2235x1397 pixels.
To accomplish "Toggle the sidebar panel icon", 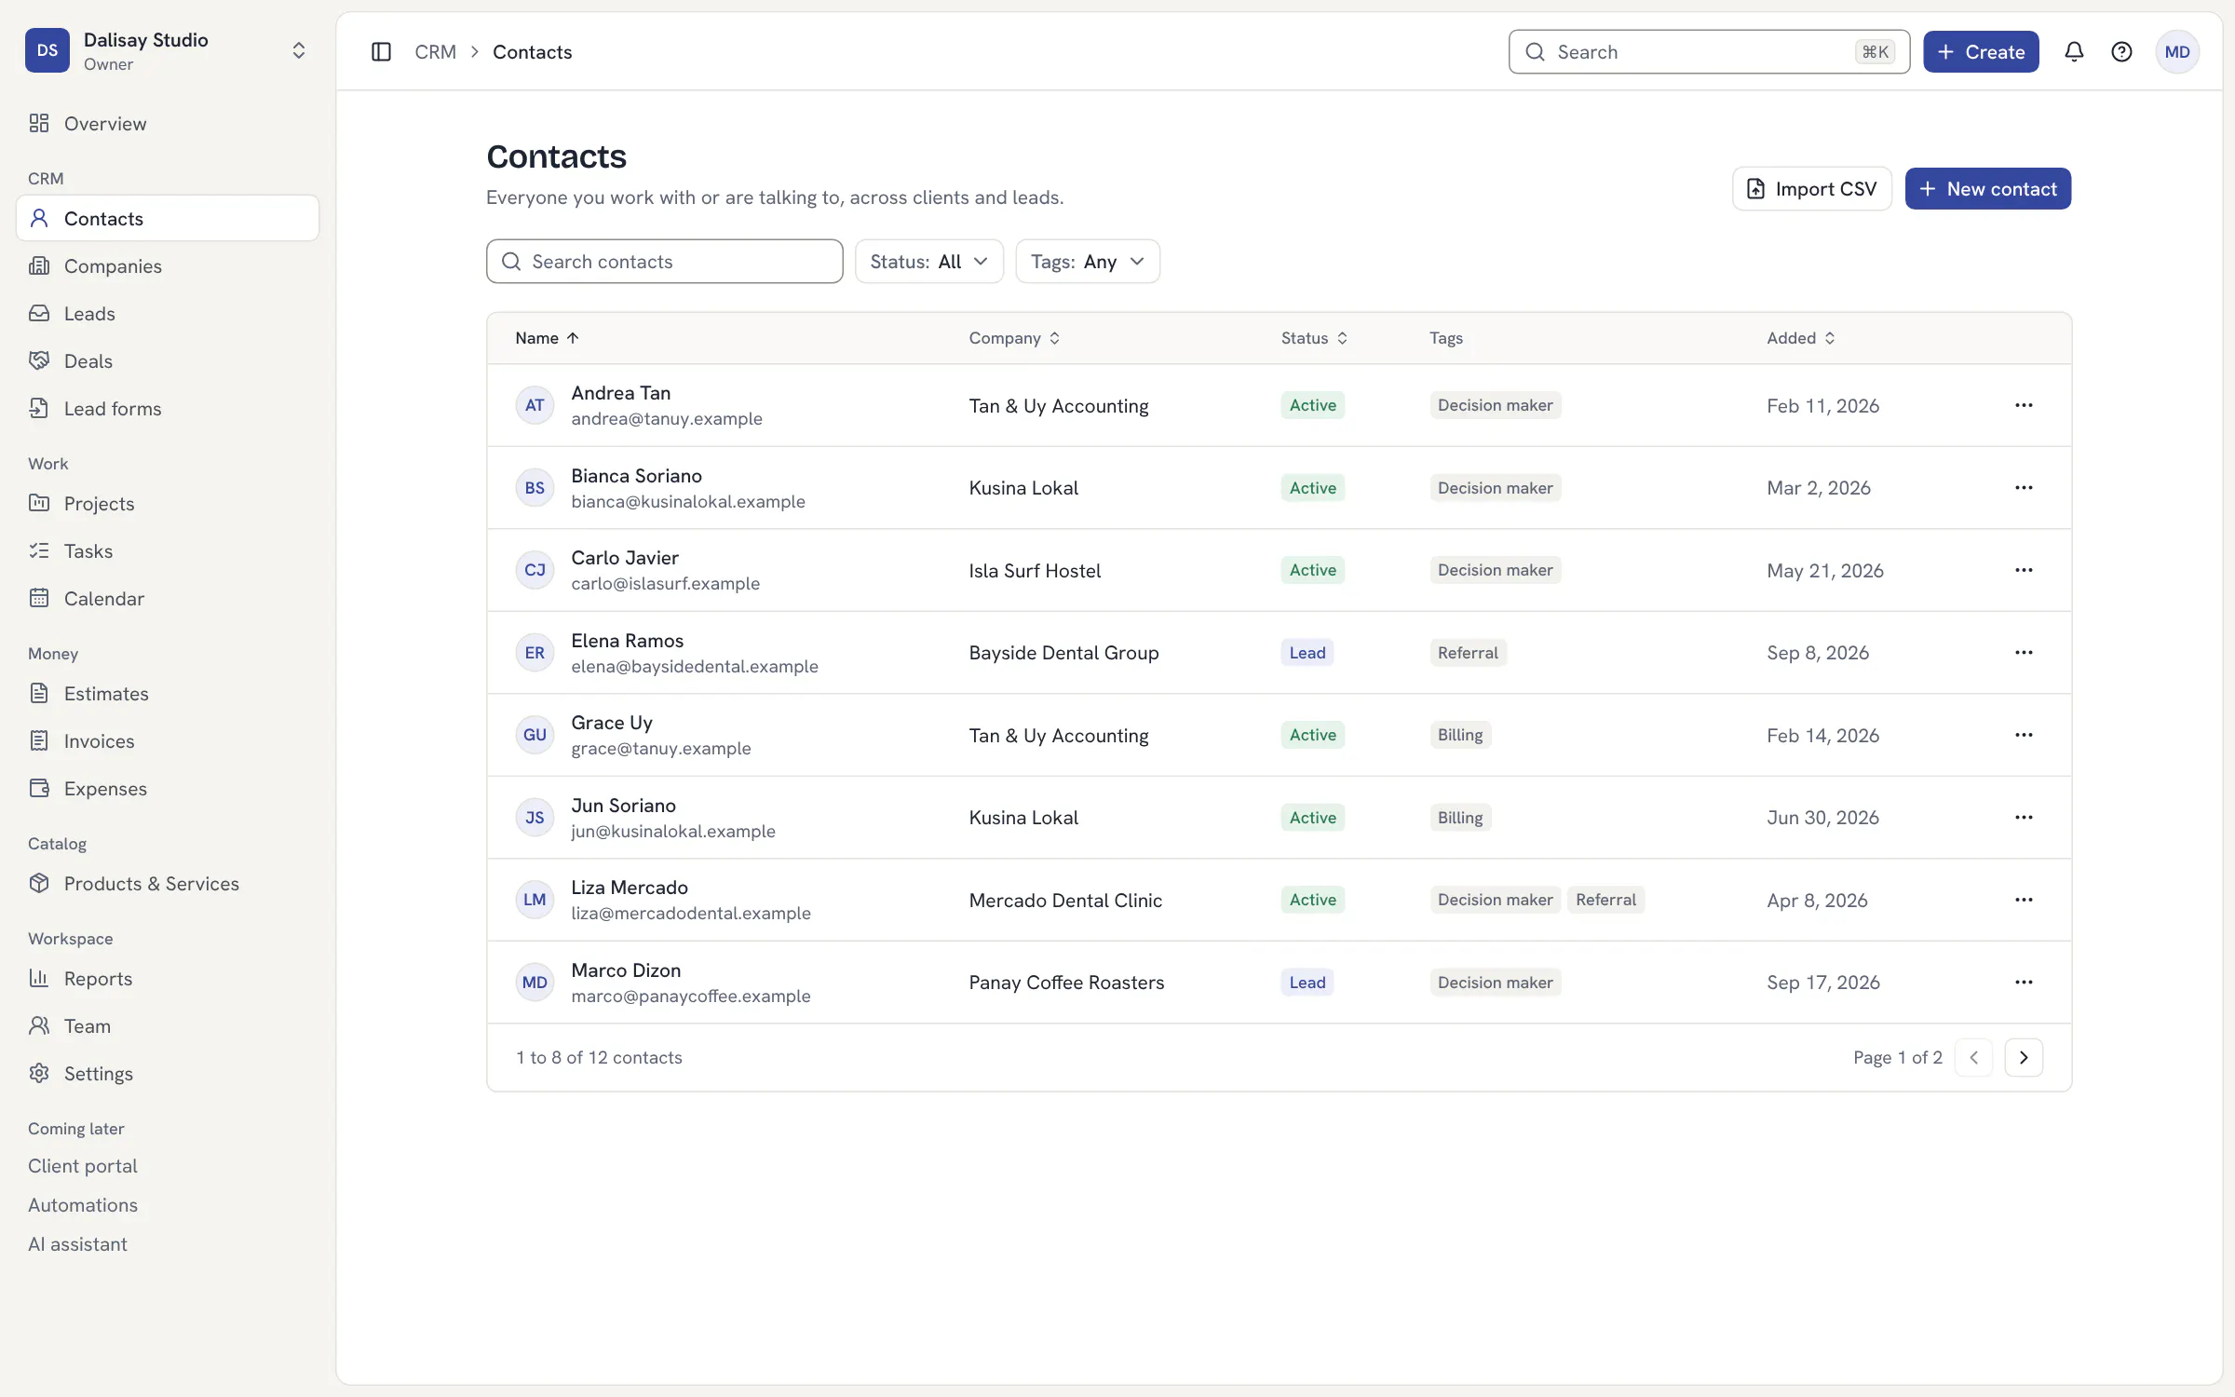I will tap(381, 52).
